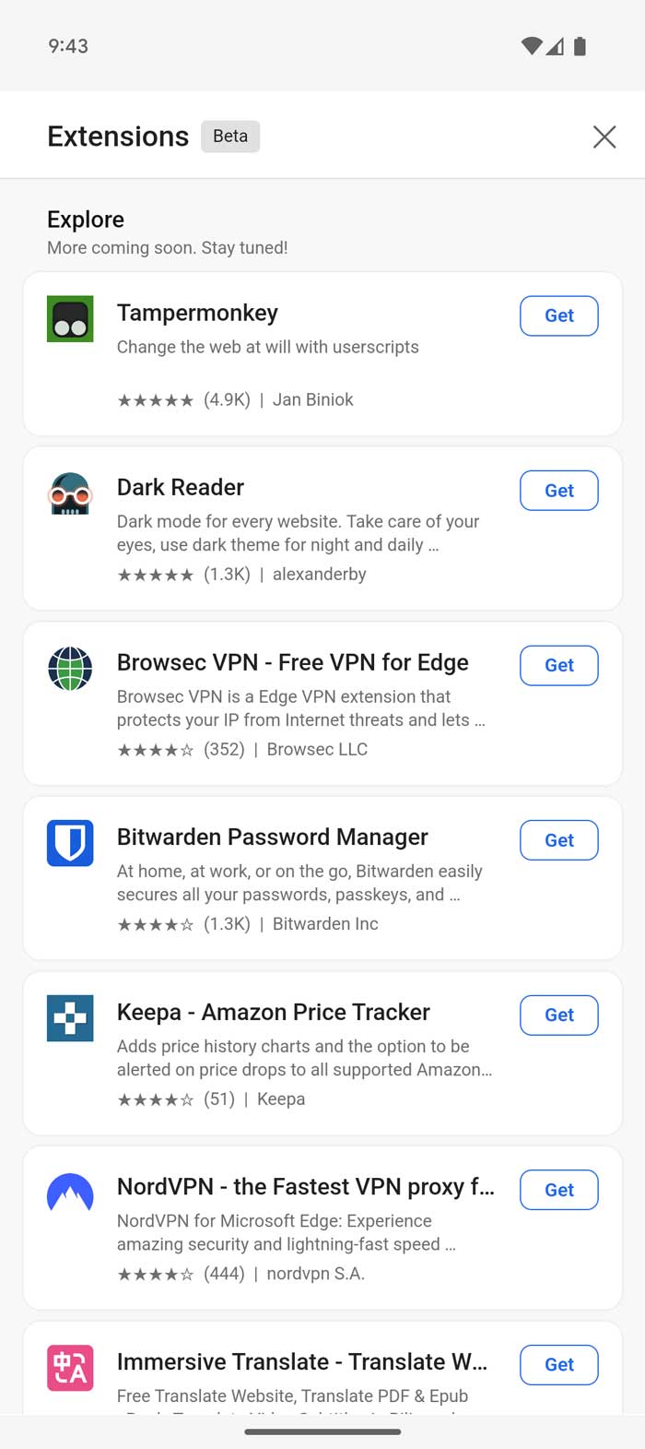The height and width of the screenshot is (1449, 645).
Task: Get the NordVPN extension
Action: [x=559, y=1190]
